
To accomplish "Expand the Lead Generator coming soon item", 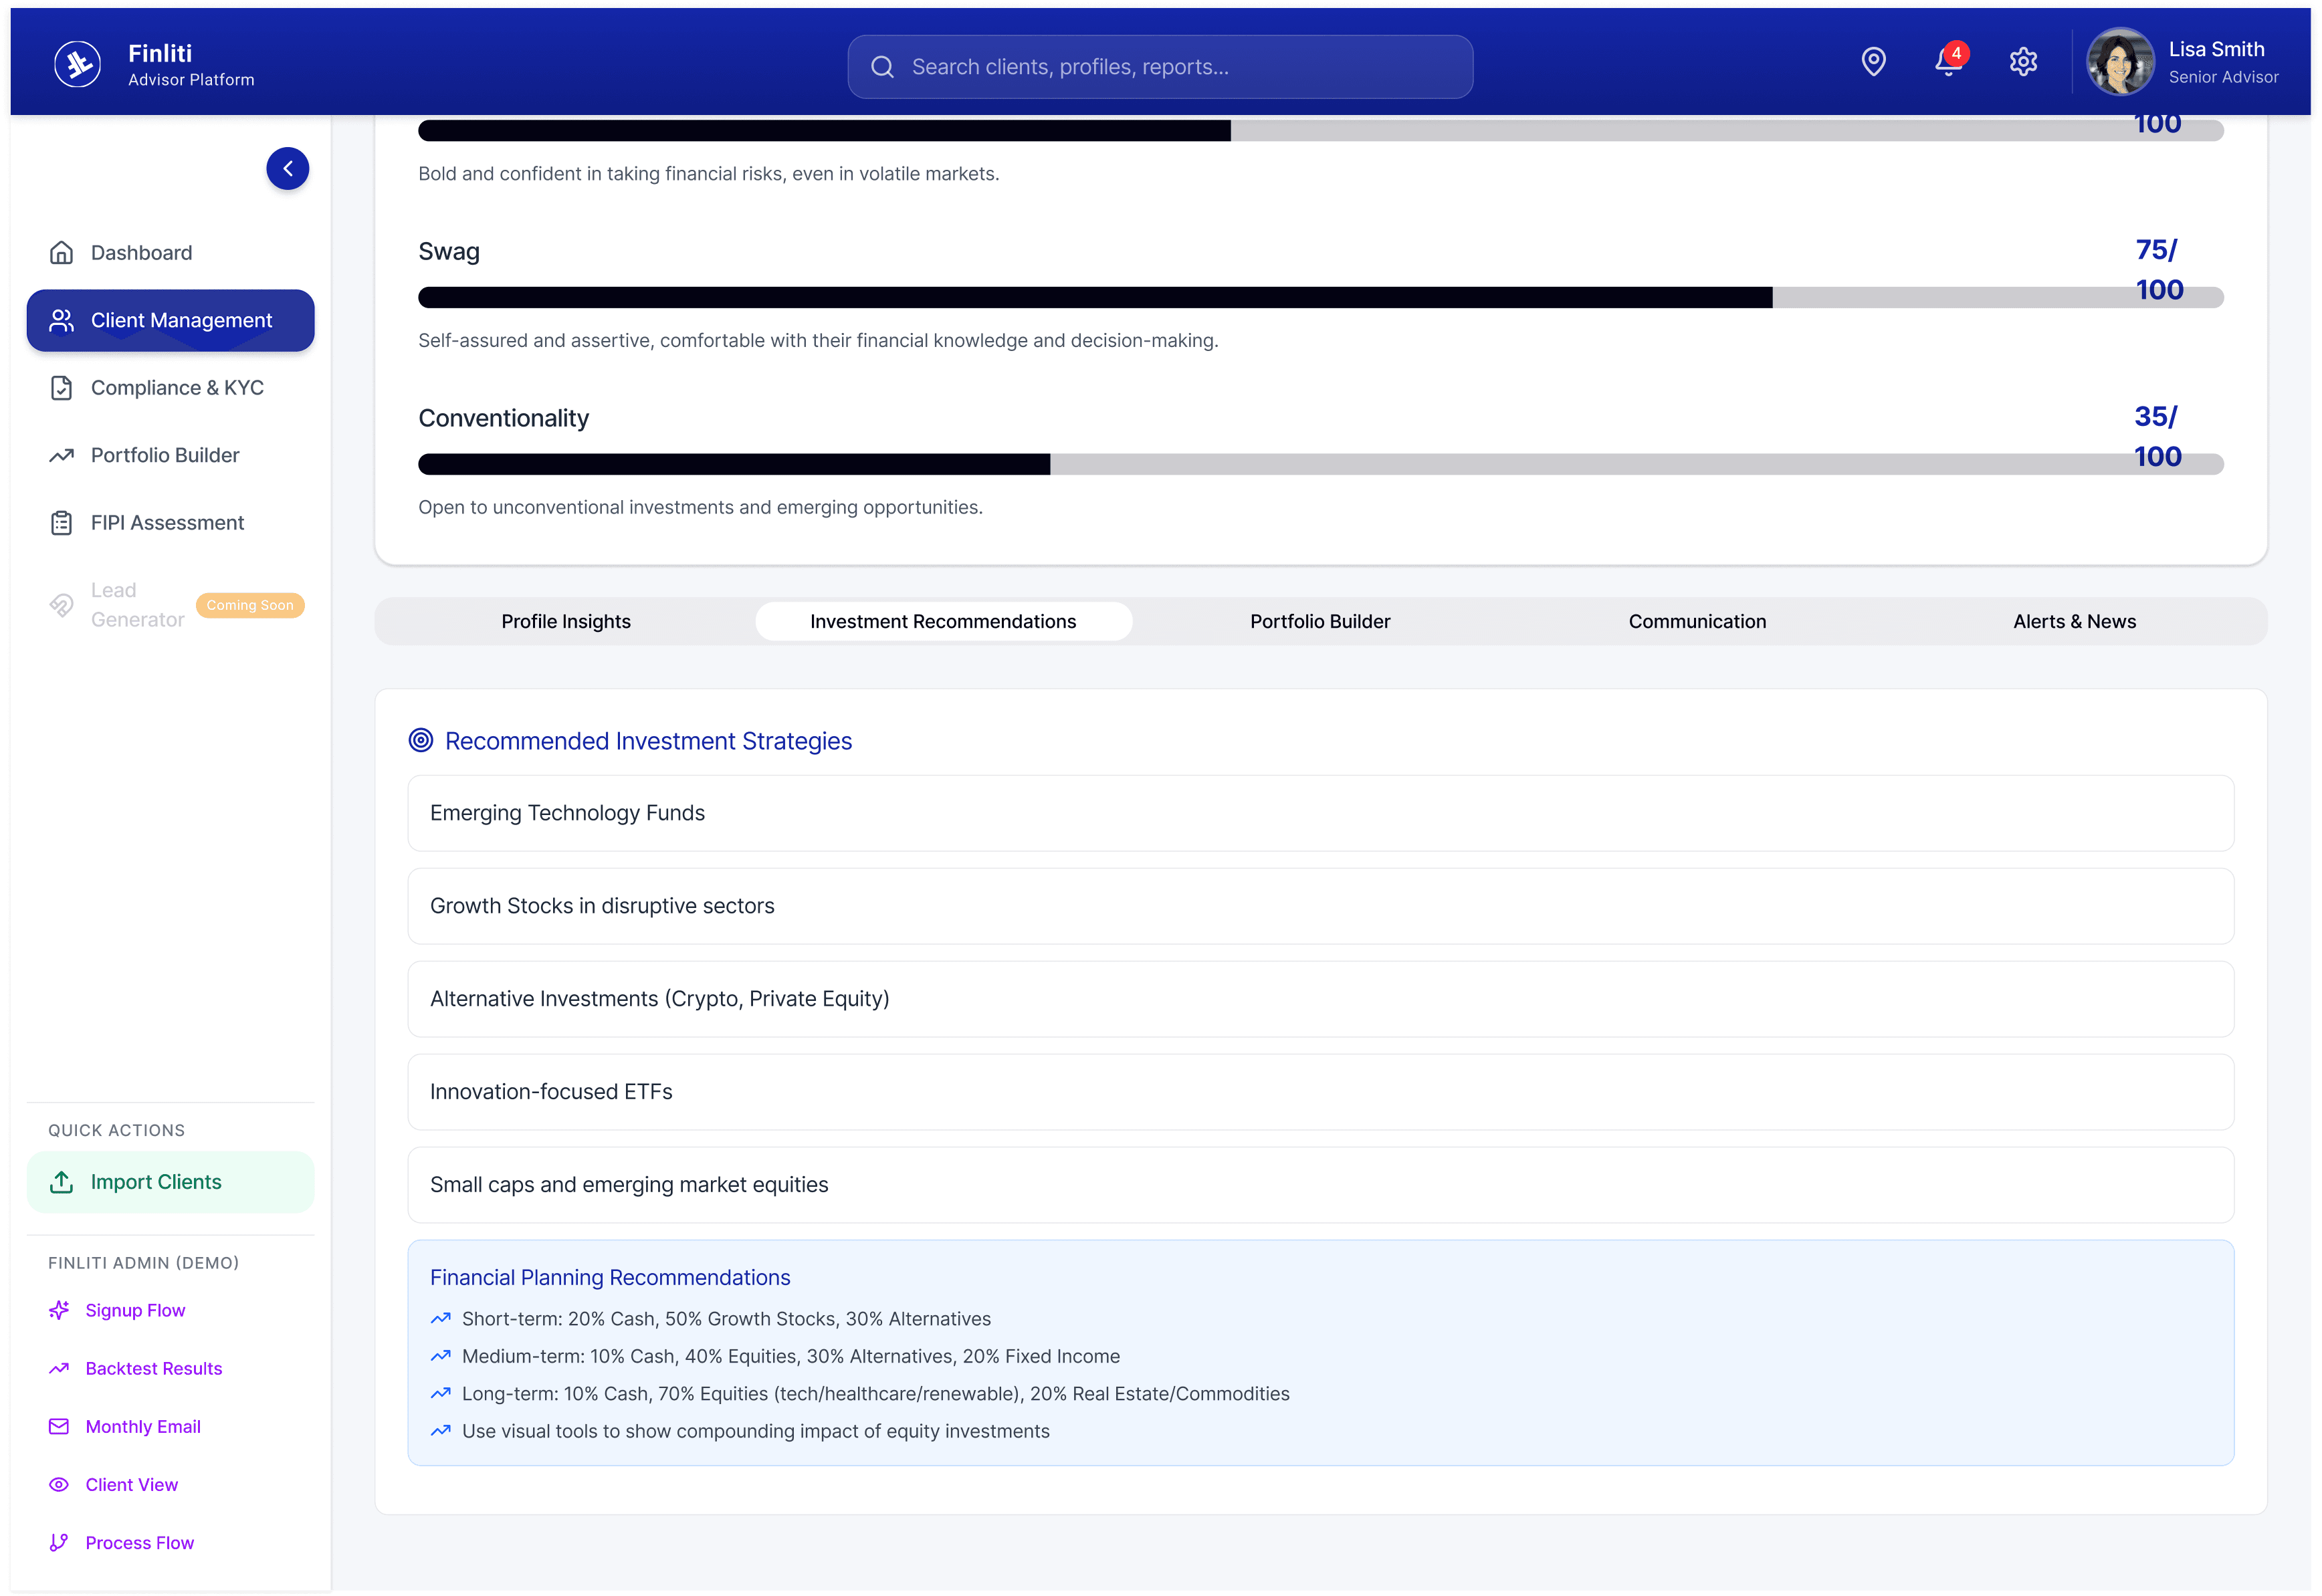I will [x=138, y=604].
